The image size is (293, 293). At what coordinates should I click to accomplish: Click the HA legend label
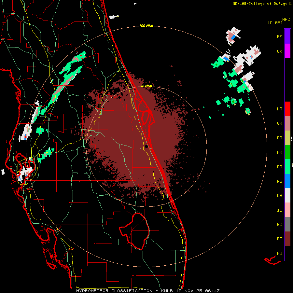pos(279,109)
